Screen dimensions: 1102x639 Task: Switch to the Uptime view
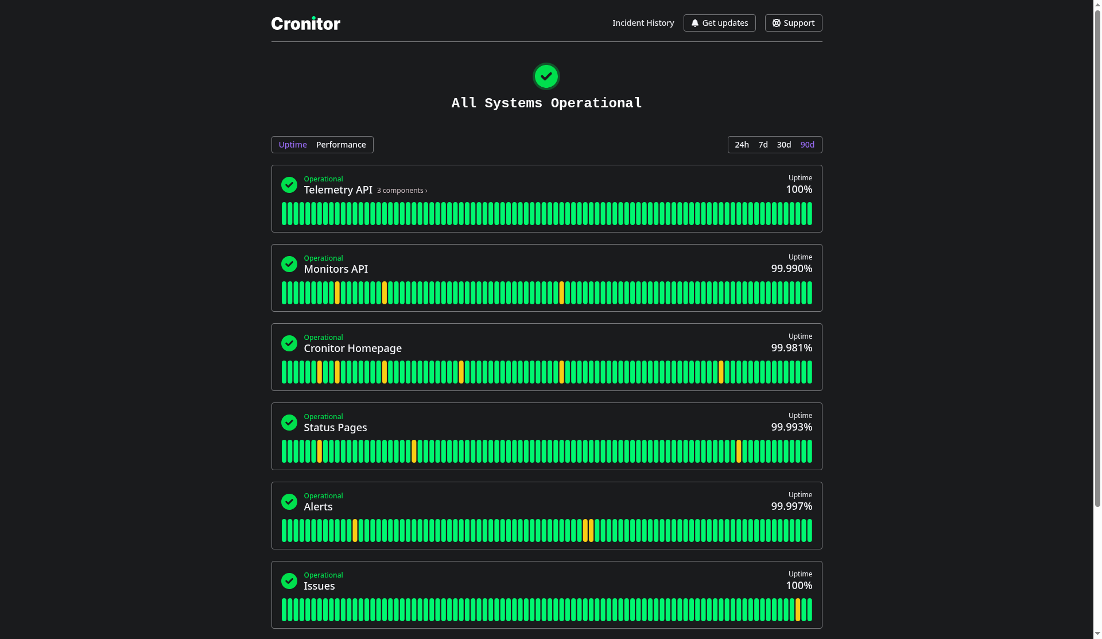pyautogui.click(x=292, y=145)
